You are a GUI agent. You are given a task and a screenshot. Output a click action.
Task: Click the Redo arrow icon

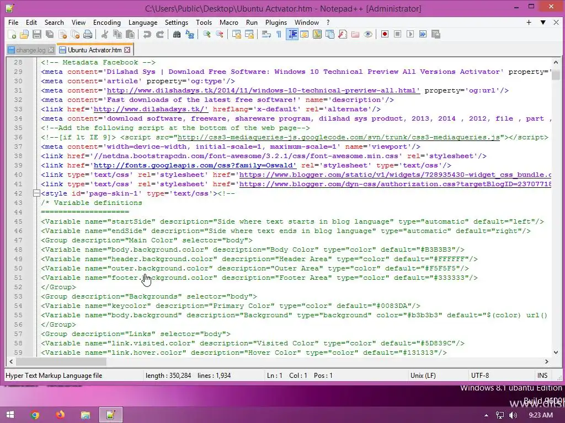[x=159, y=34]
